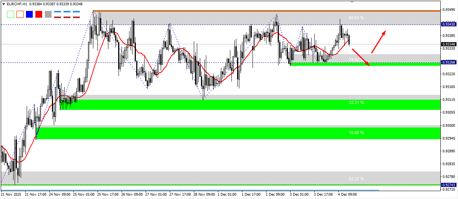Click the 1 Dec 17:00 time label
Image resolution: width=458 pixels, height=199 pixels.
[252, 194]
